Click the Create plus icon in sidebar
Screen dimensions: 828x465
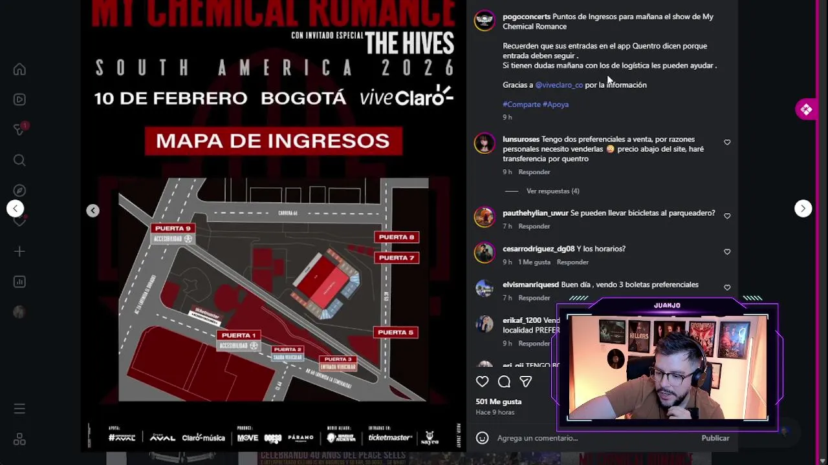19,251
